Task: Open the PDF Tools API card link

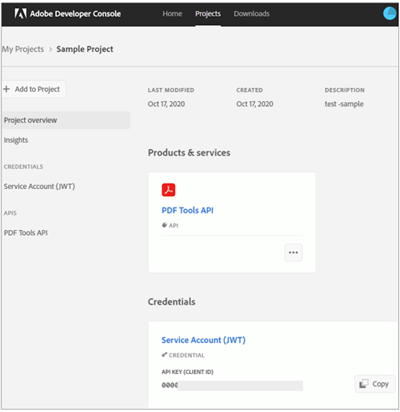Action: tap(187, 211)
